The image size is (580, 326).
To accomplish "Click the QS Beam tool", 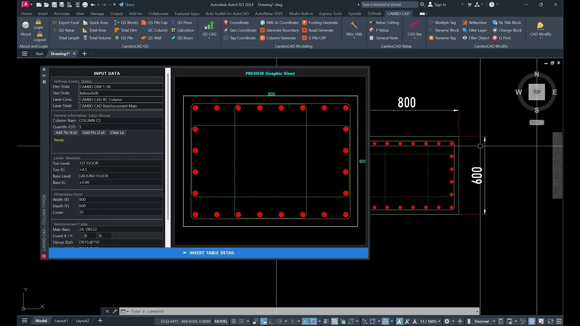I will point(181,38).
